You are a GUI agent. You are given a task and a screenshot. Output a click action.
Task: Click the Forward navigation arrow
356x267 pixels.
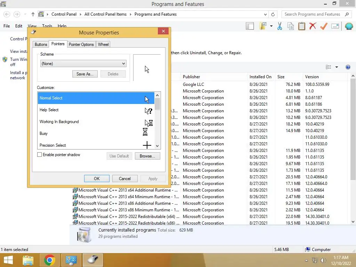tap(17, 14)
